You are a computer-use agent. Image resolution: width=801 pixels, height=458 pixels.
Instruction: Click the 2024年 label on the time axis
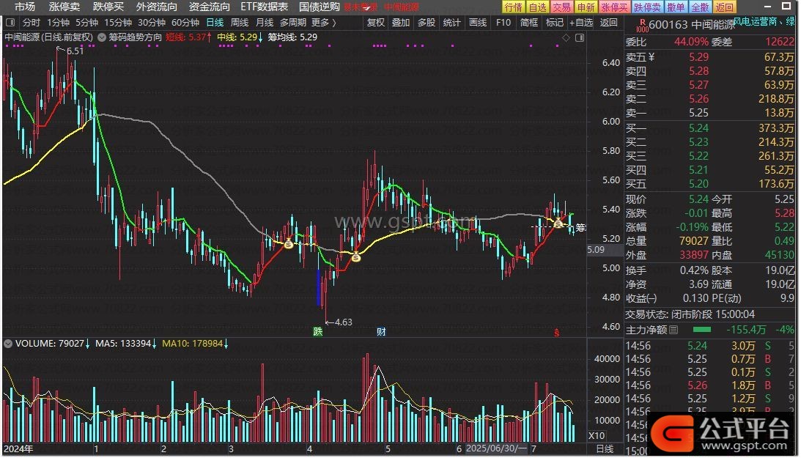click(x=18, y=448)
